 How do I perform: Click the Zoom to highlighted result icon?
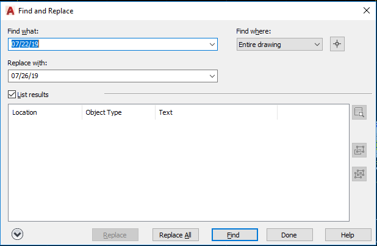tap(359, 112)
